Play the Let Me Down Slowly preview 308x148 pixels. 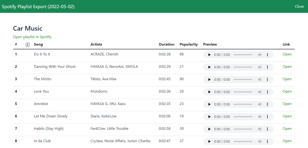(209, 117)
